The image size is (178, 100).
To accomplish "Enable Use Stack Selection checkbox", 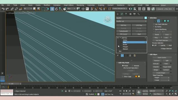I will [x=154, y=24].
